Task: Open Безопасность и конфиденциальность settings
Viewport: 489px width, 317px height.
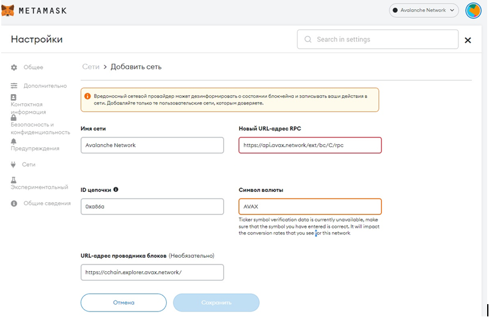Action: [x=40, y=128]
